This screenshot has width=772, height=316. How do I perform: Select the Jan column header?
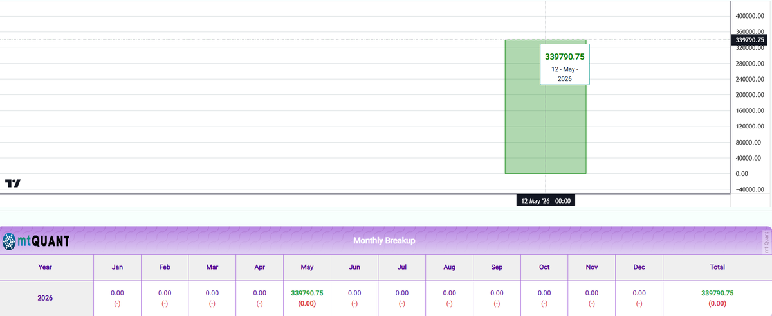[117, 267]
